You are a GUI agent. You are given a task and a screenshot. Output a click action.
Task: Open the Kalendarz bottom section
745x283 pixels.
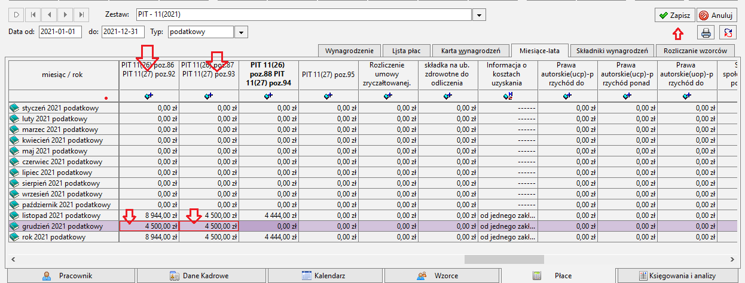pyautogui.click(x=324, y=276)
